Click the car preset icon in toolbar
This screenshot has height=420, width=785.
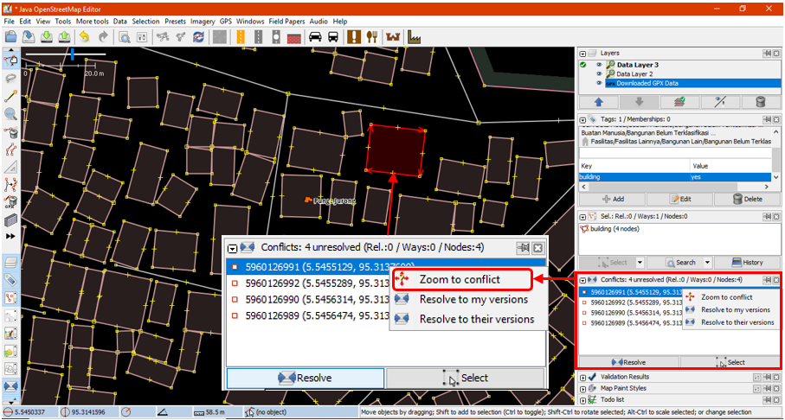313,37
